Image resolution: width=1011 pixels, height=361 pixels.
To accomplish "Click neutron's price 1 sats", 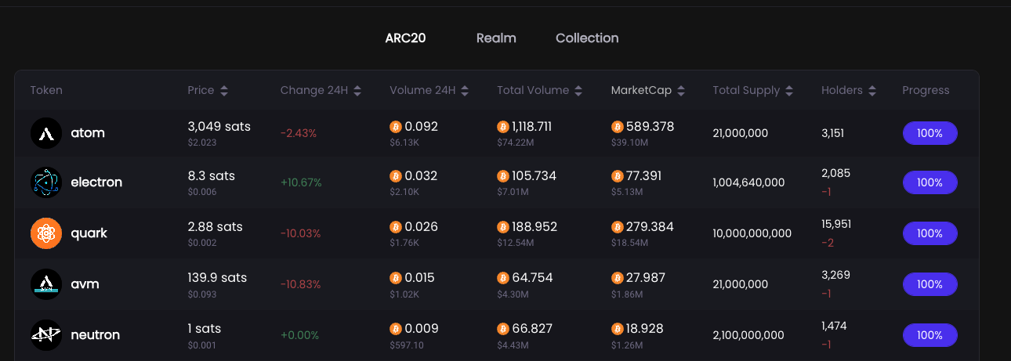I will (205, 329).
